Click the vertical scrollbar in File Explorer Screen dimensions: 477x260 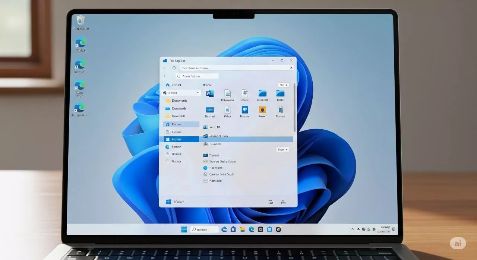point(294,108)
